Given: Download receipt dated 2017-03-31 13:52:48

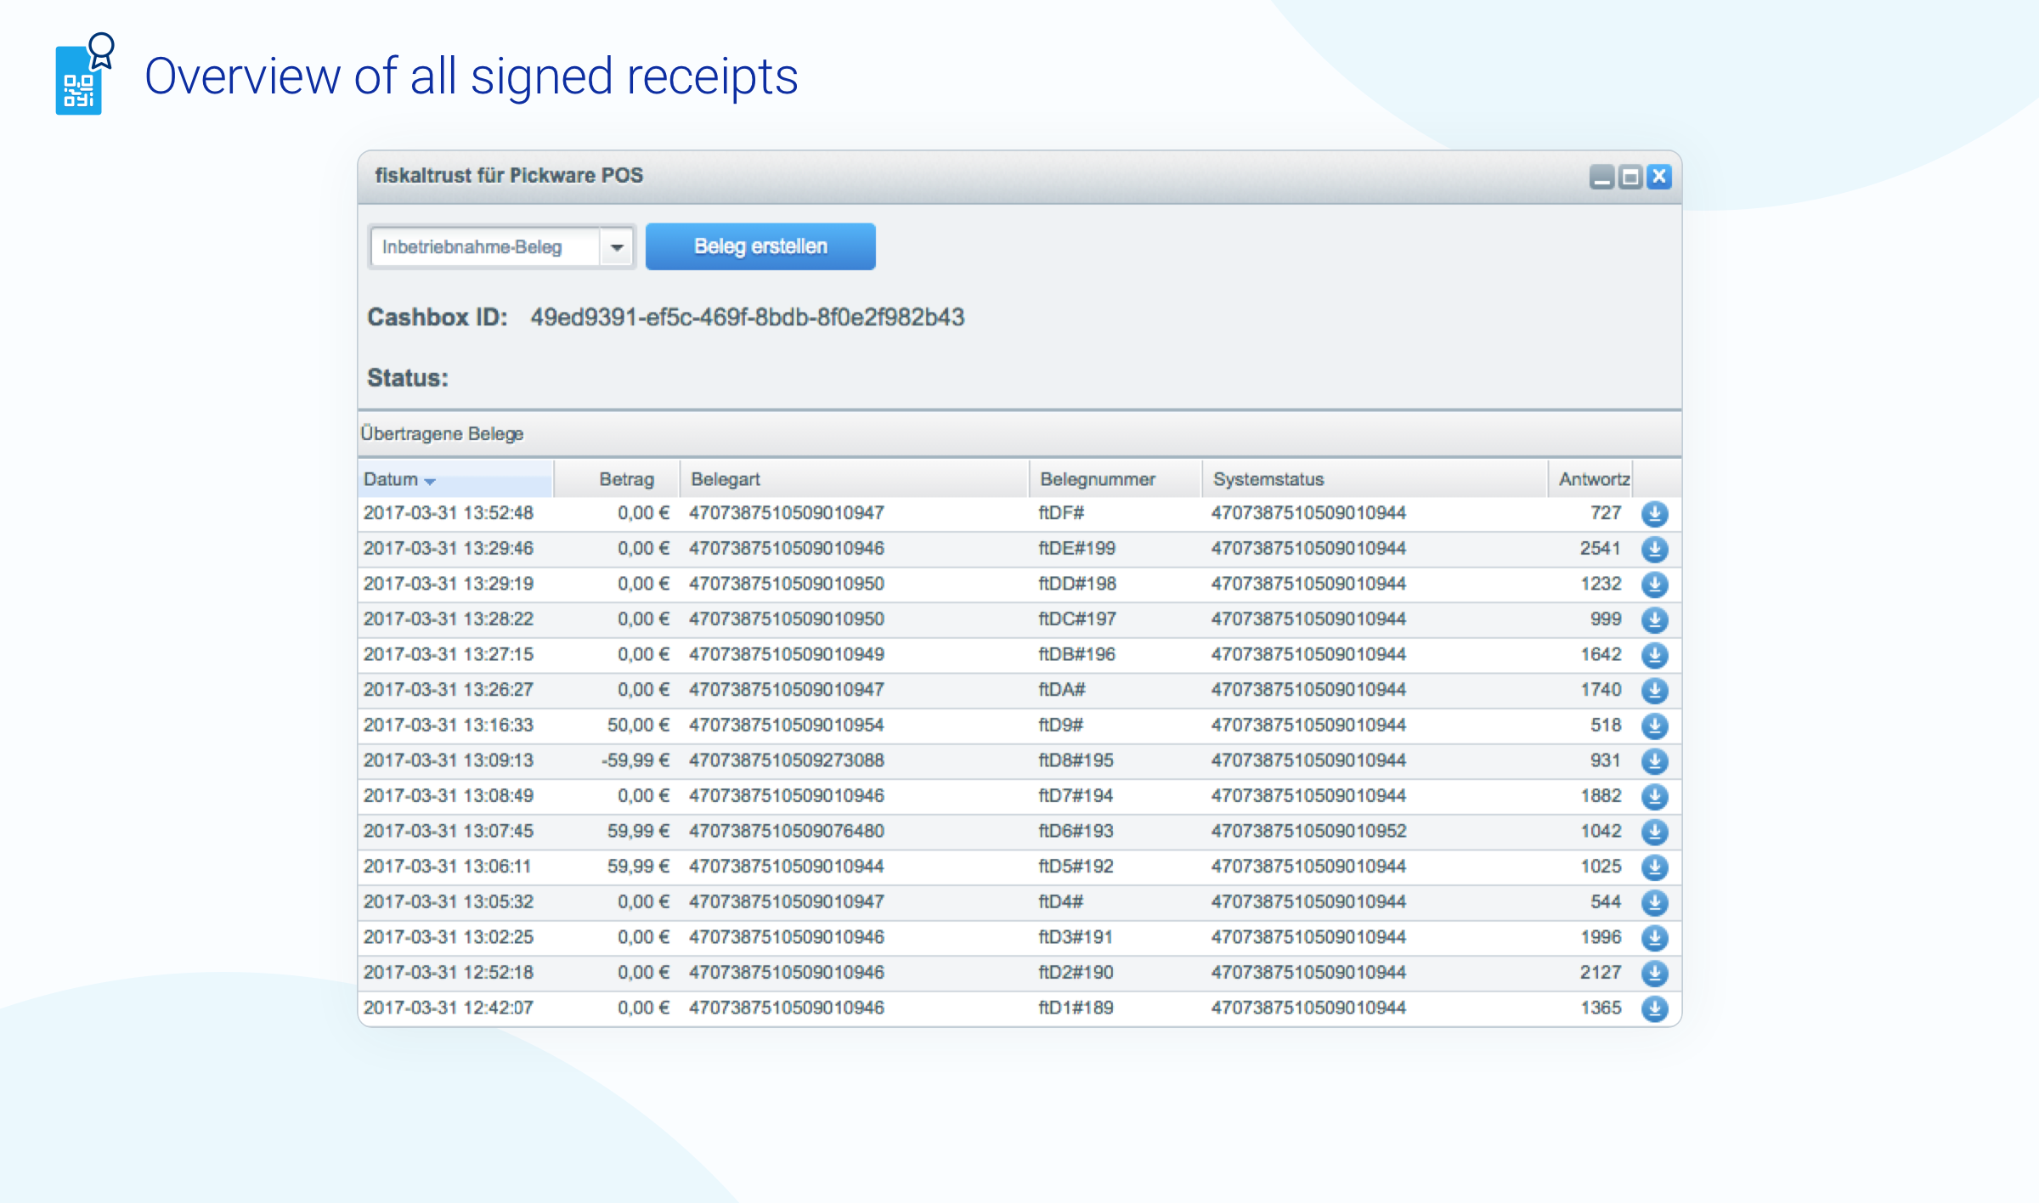Looking at the screenshot, I should point(1654,514).
